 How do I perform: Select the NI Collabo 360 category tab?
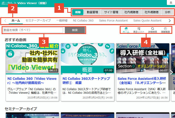click(x=83, y=20)
